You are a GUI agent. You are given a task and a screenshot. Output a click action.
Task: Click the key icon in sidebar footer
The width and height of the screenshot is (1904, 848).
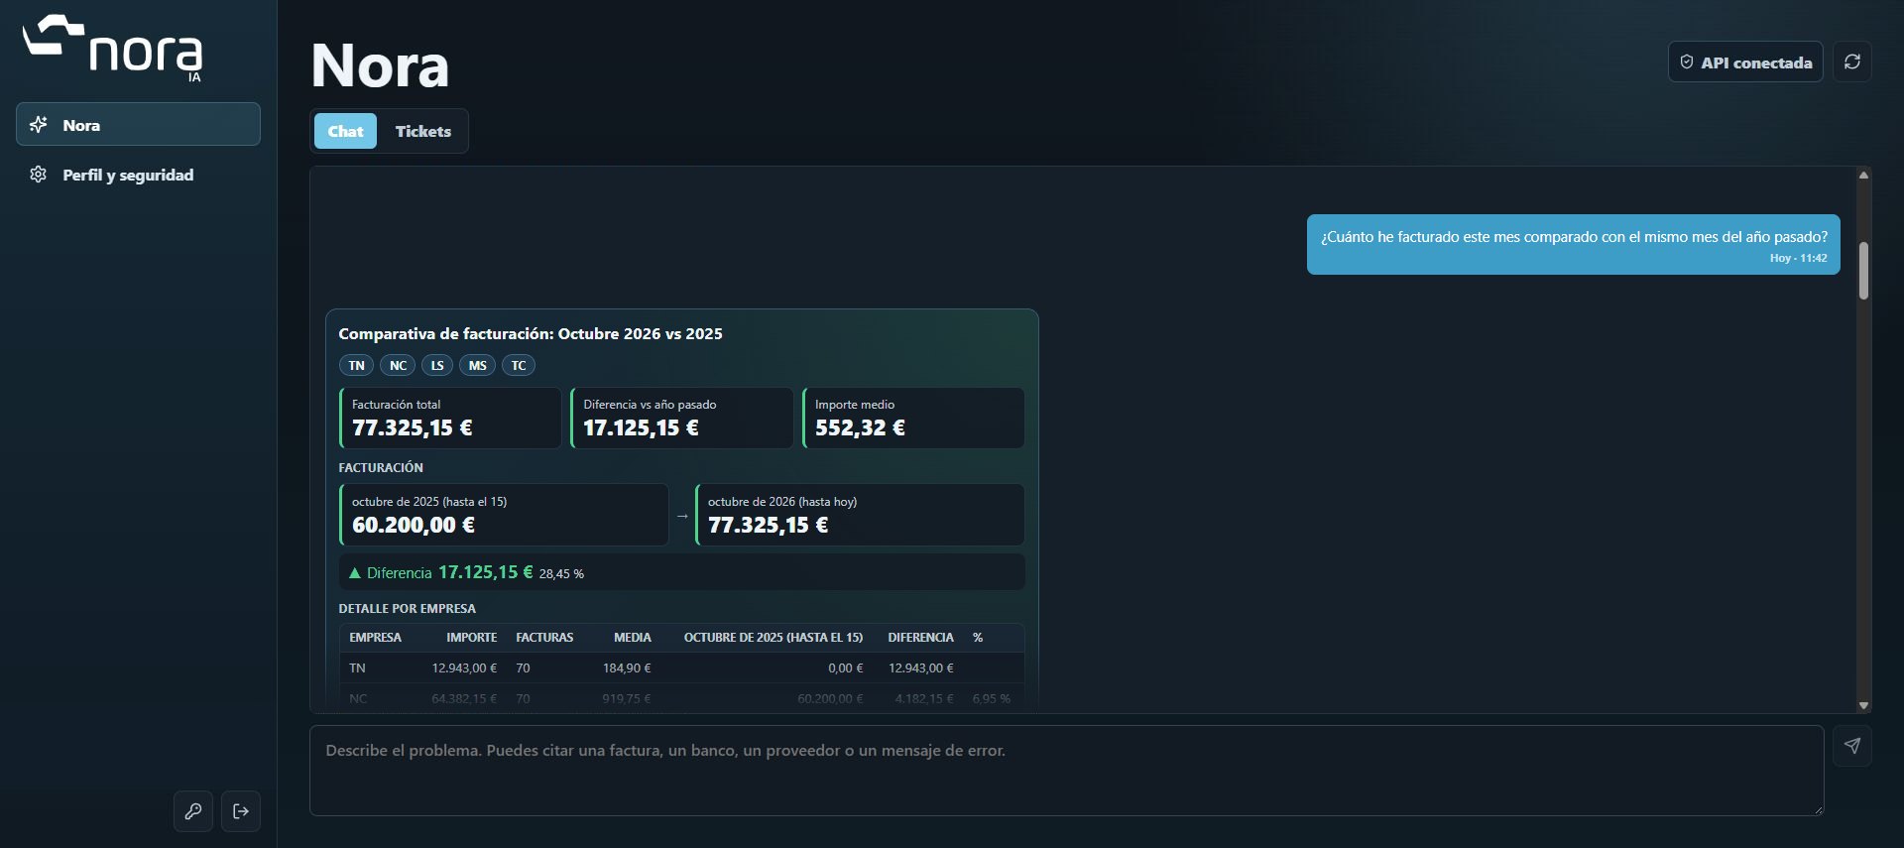click(193, 811)
